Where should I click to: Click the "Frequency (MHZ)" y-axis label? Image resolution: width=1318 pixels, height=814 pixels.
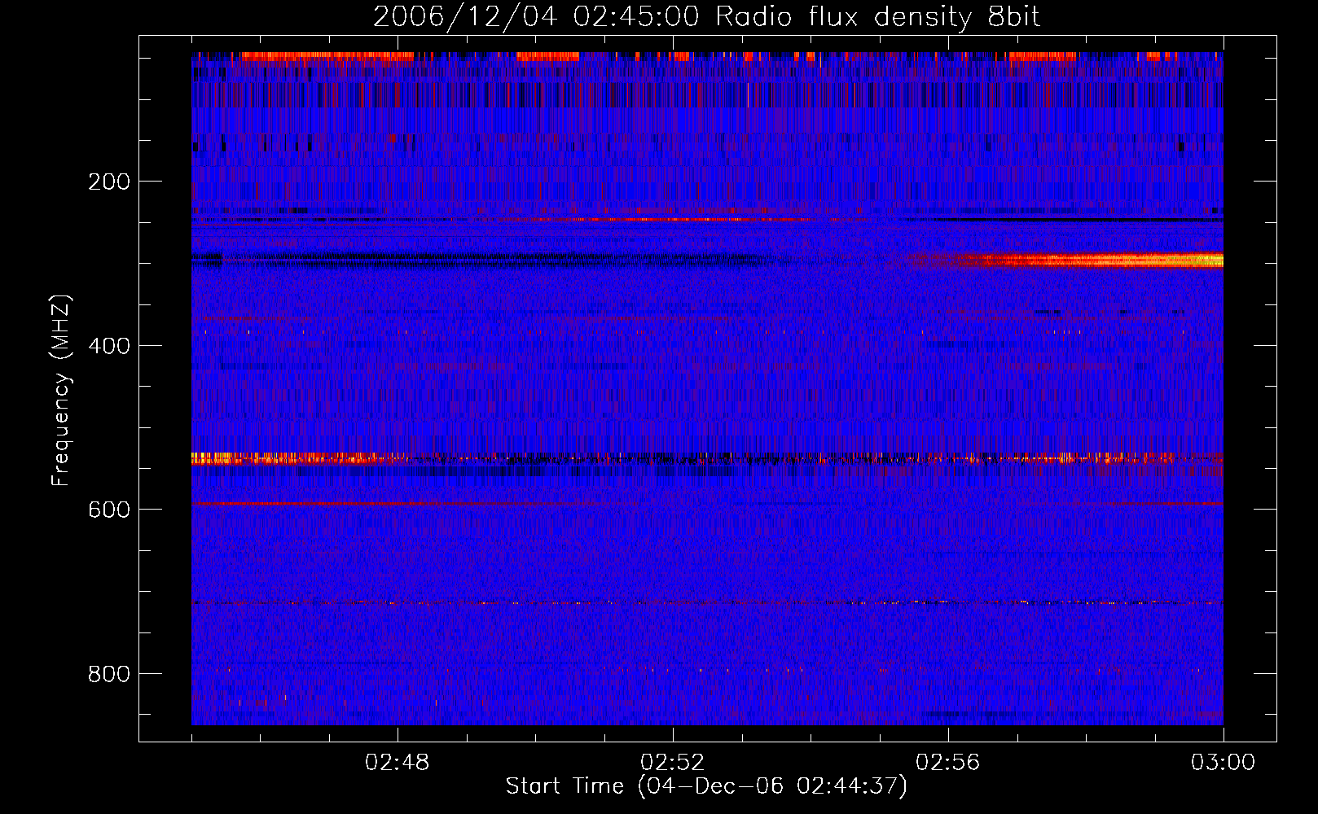click(61, 391)
